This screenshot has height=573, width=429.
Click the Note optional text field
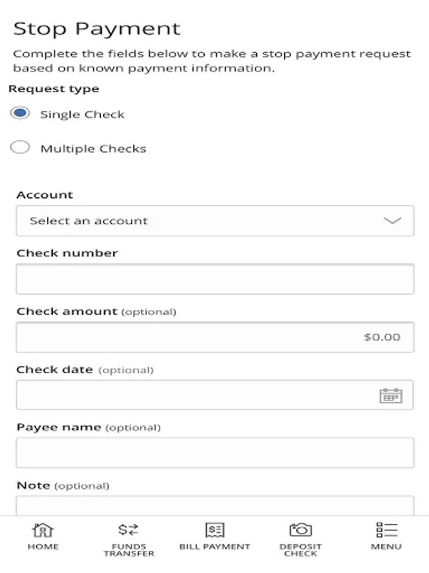pos(215,506)
